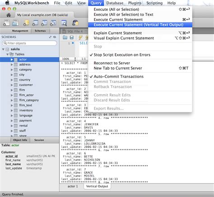Click the create new view icon

point(44,23)
